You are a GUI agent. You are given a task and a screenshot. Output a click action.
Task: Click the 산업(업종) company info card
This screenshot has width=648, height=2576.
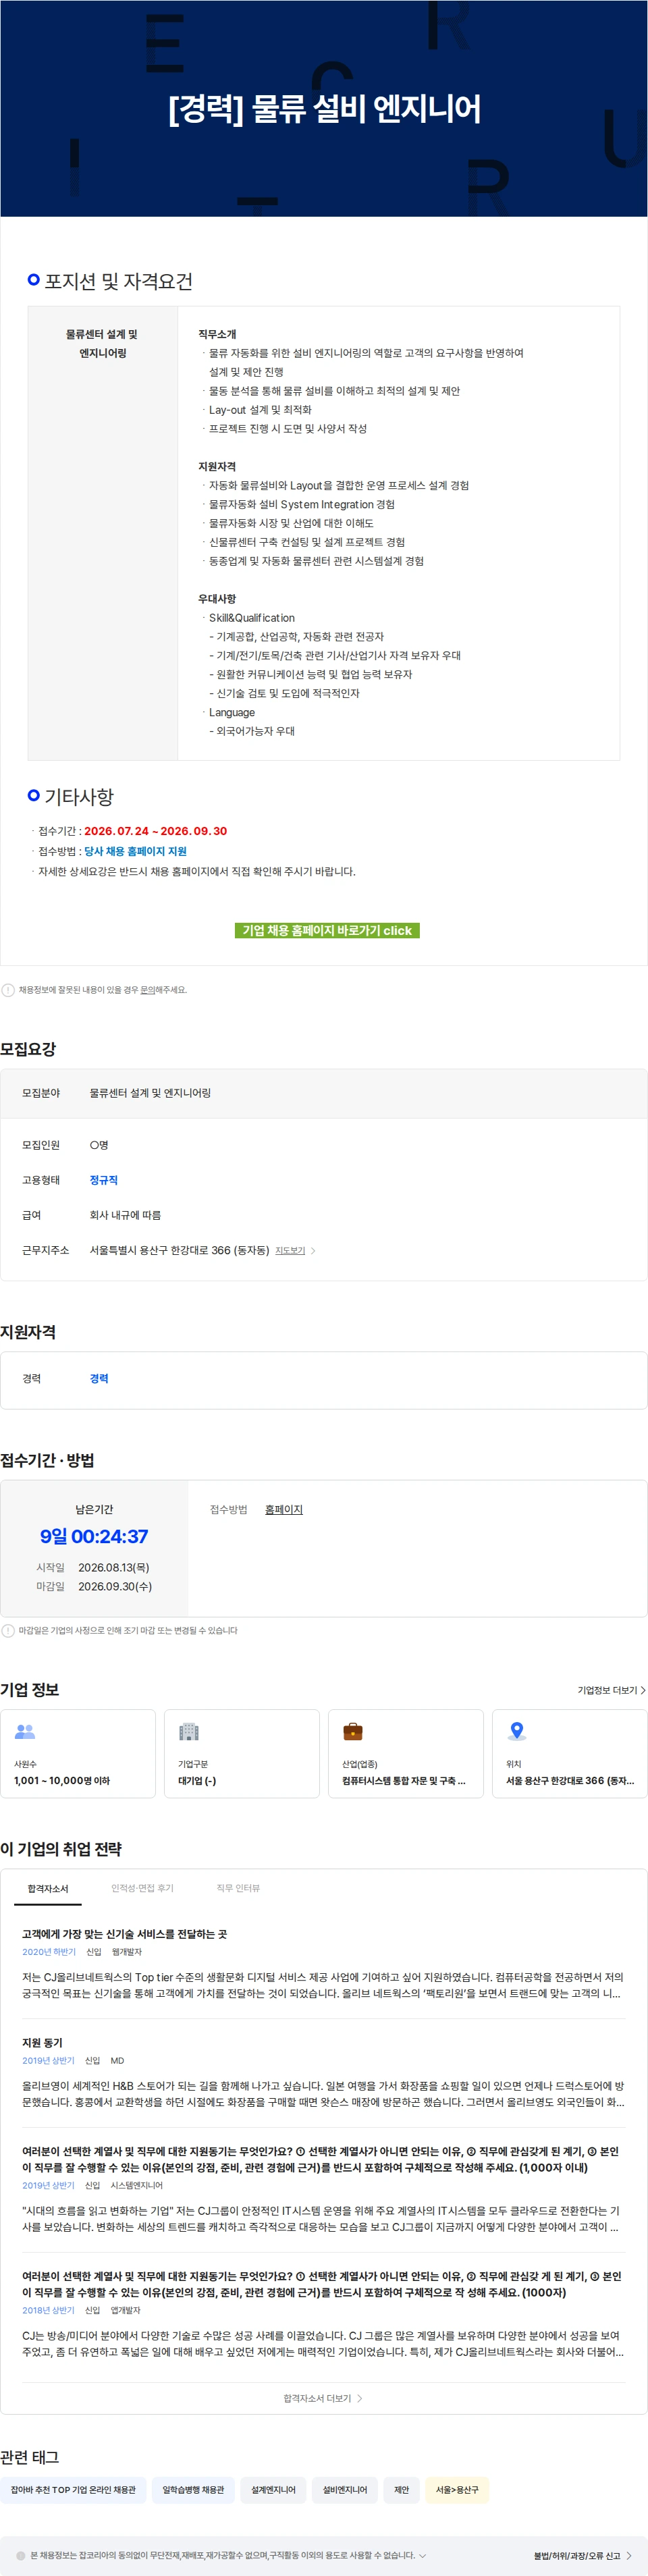(406, 1753)
